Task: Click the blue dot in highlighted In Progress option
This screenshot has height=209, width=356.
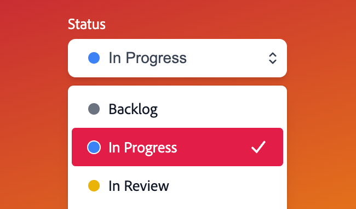Action: [x=94, y=147]
